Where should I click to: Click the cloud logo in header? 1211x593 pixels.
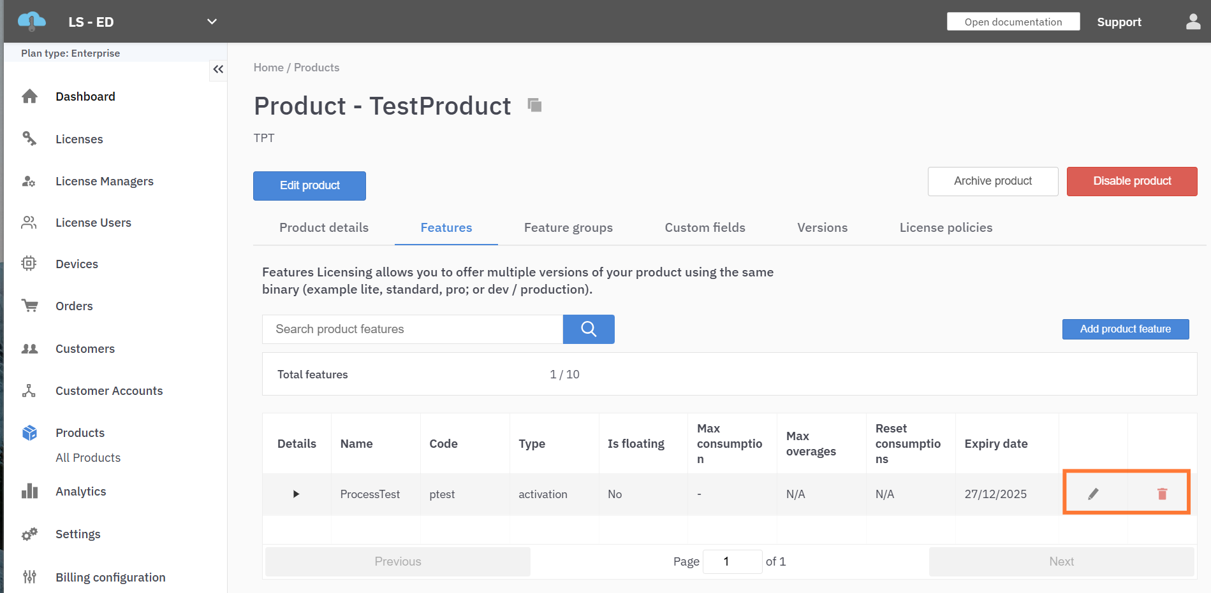pyautogui.click(x=31, y=22)
